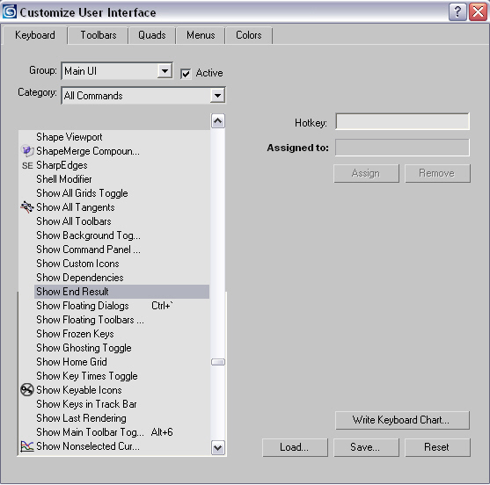The image size is (490, 485).
Task: Select Show All Toolbars entry
Action: pos(74,221)
